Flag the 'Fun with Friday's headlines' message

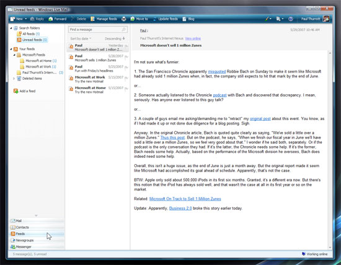click(126, 67)
